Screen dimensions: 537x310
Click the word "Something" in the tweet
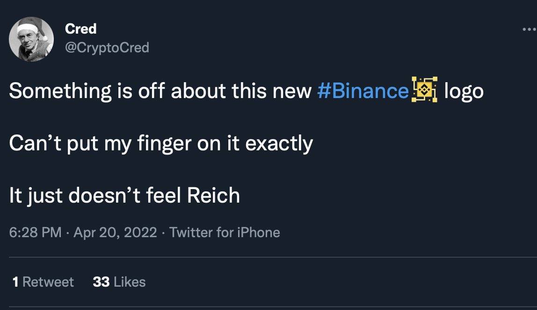coord(60,91)
